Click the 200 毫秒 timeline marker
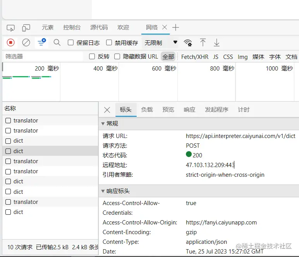Image resolution: width=299 pixels, height=257 pixels. [47, 68]
